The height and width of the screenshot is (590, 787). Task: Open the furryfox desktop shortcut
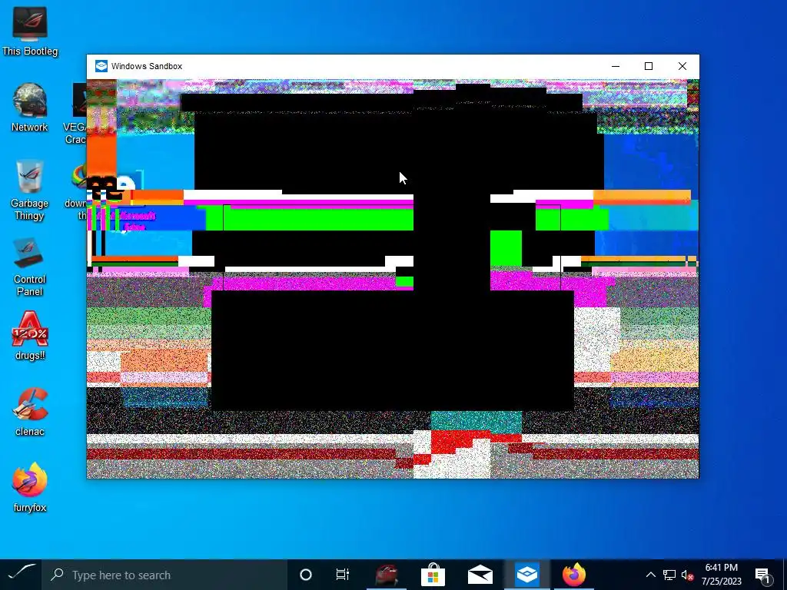[30, 486]
